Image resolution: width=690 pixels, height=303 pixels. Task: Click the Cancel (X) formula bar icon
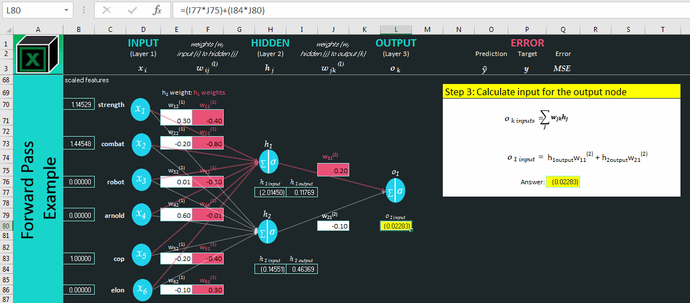[x=107, y=10]
